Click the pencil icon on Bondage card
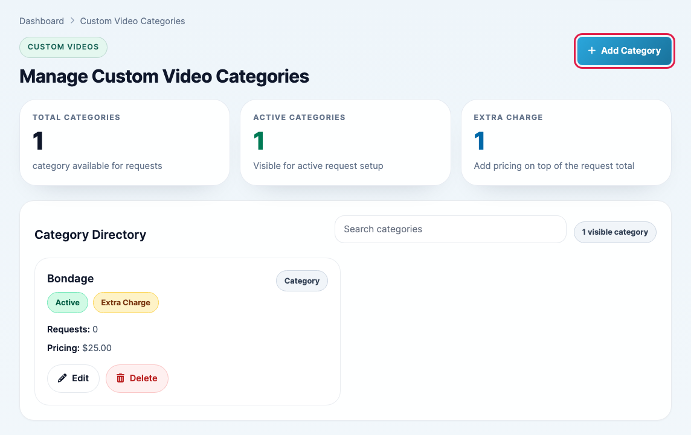Viewport: 691px width, 435px height. pyautogui.click(x=63, y=378)
